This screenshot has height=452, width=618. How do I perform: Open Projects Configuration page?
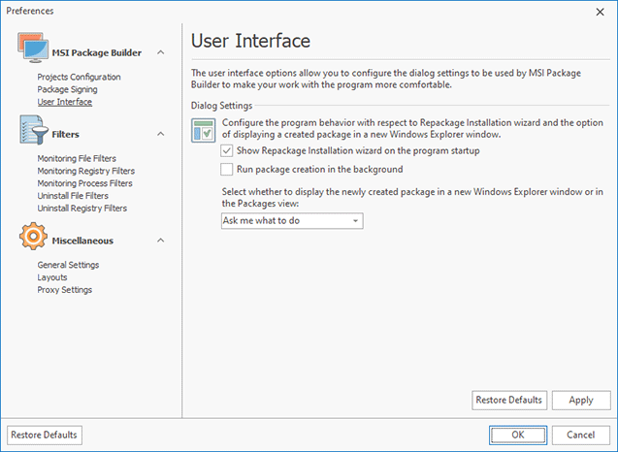tap(79, 77)
